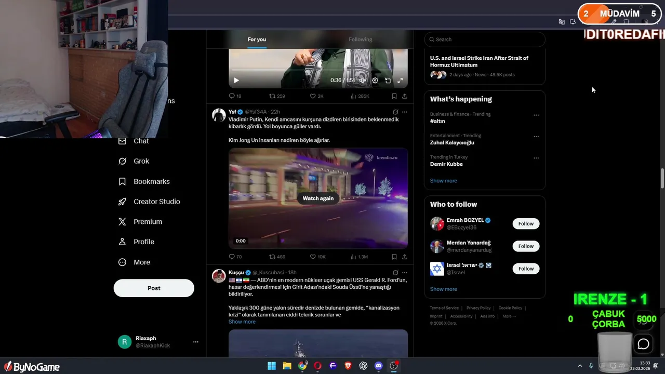
Task: Open more options for #altın trend
Action: [536, 115]
